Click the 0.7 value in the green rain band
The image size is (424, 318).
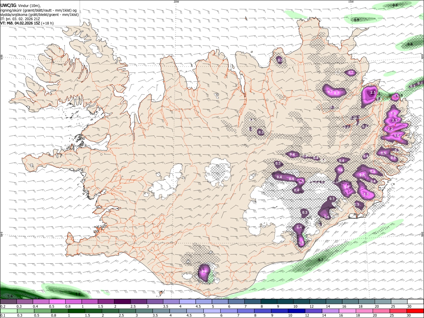point(320,260)
